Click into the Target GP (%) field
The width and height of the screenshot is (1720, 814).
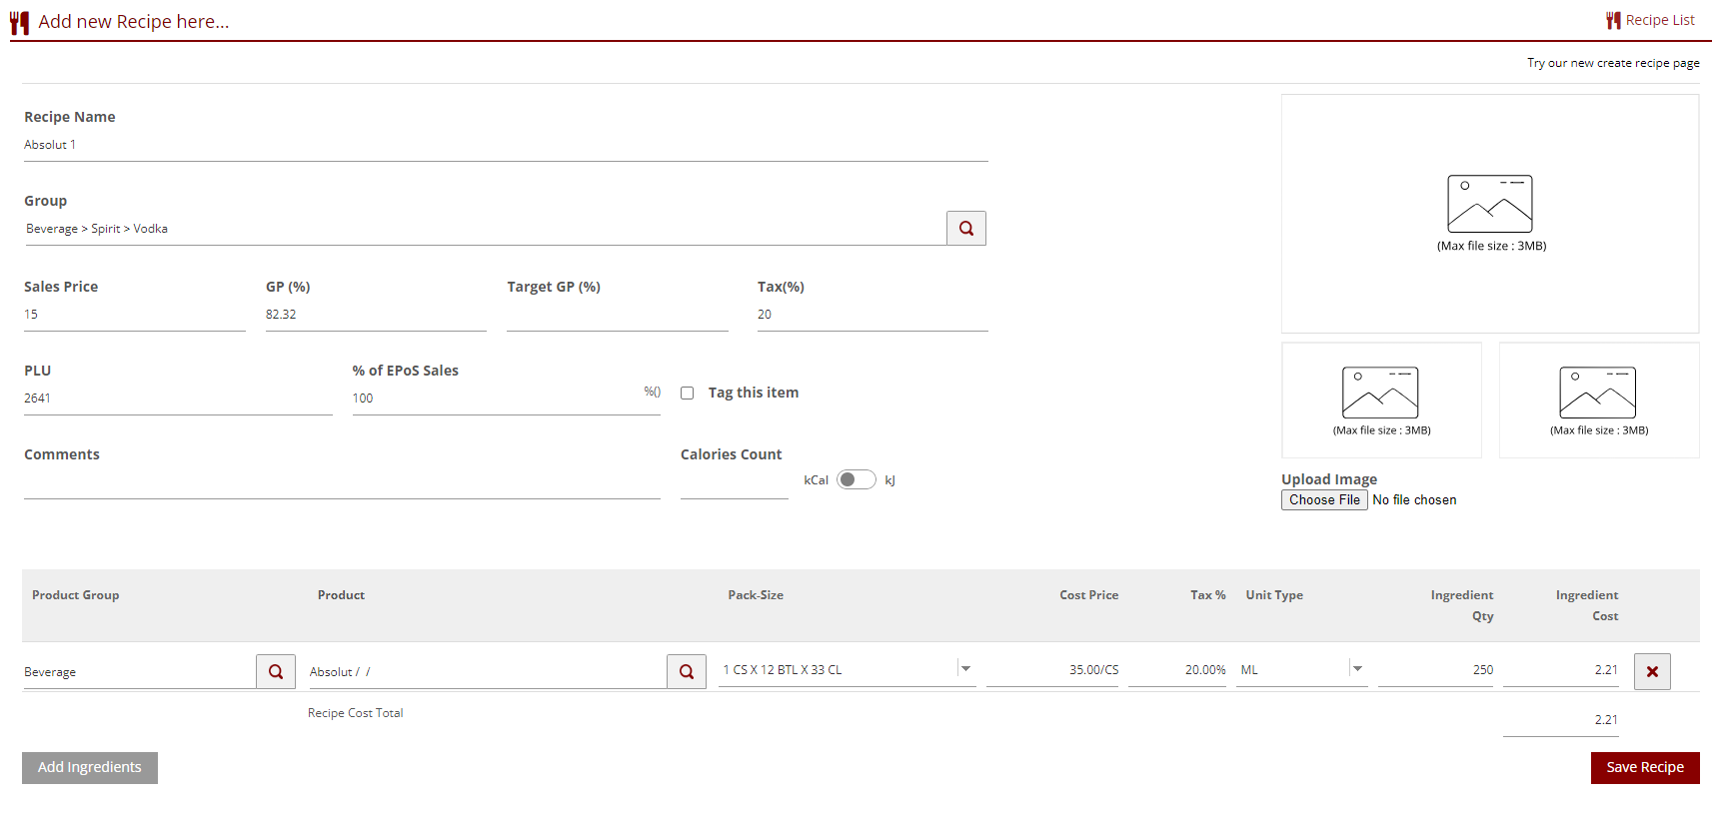pos(617,316)
